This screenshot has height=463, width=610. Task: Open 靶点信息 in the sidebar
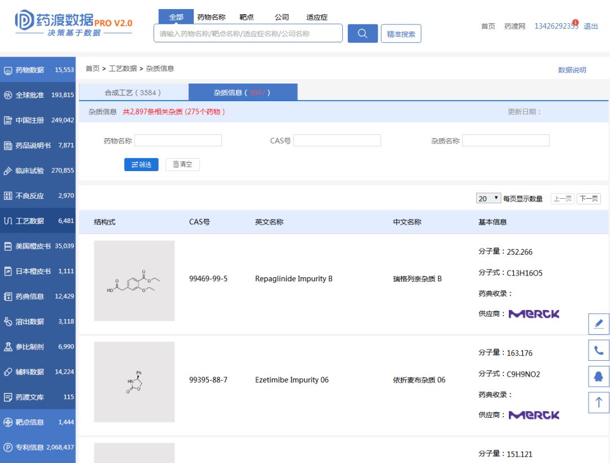click(x=37, y=422)
